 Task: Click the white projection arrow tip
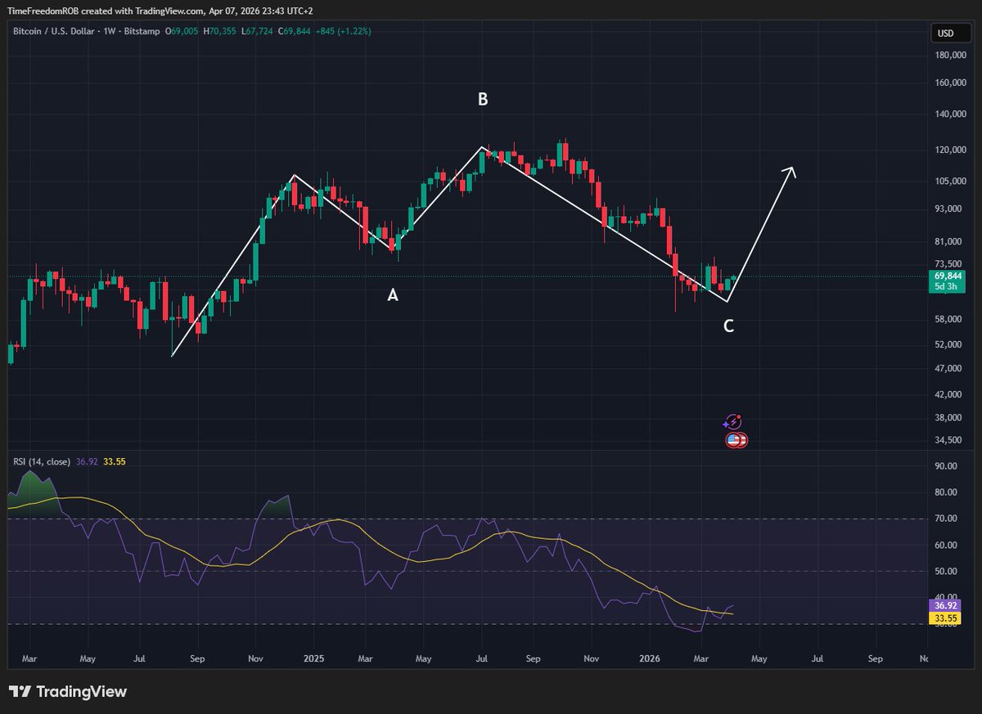[x=791, y=169]
